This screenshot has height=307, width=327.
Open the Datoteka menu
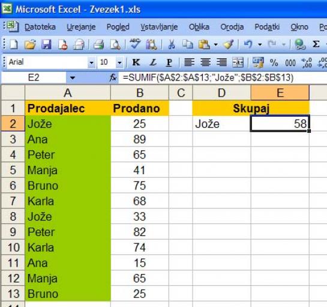(x=40, y=27)
